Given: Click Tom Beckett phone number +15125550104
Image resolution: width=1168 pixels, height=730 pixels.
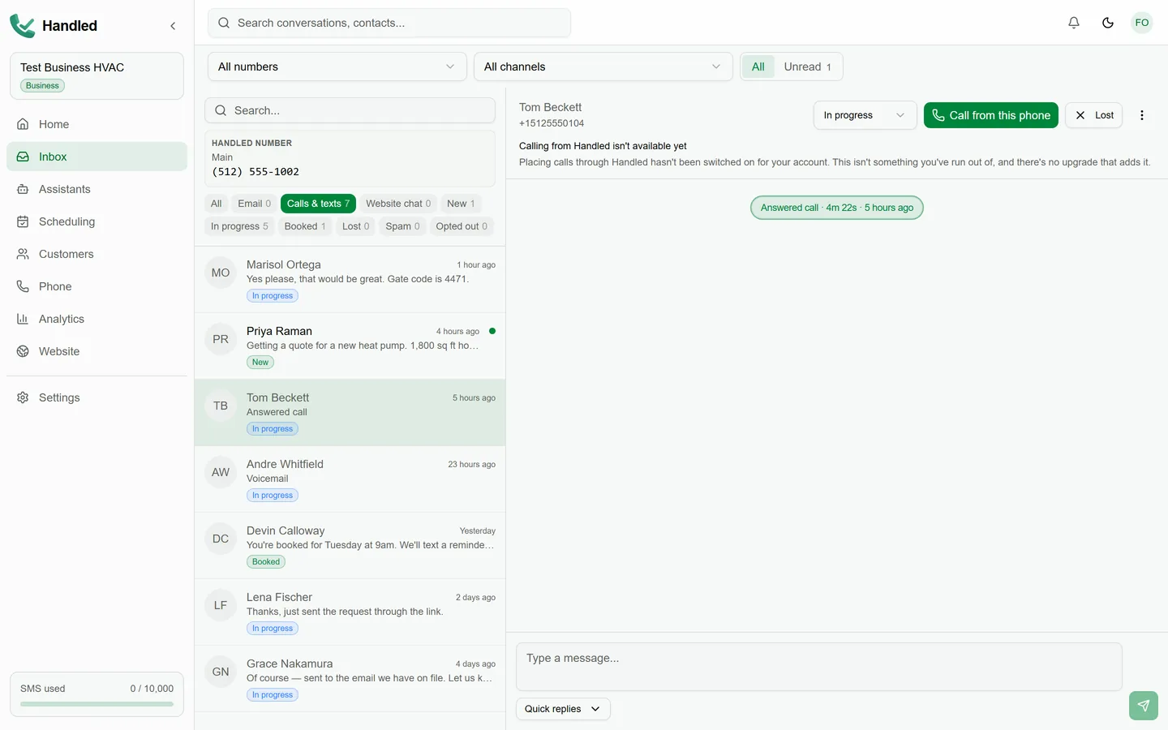Looking at the screenshot, I should click(552, 123).
